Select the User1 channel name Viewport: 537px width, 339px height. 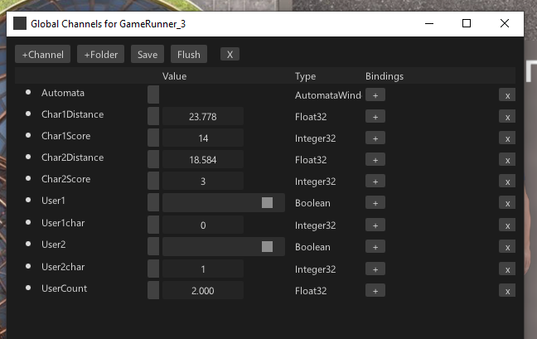[53, 201]
